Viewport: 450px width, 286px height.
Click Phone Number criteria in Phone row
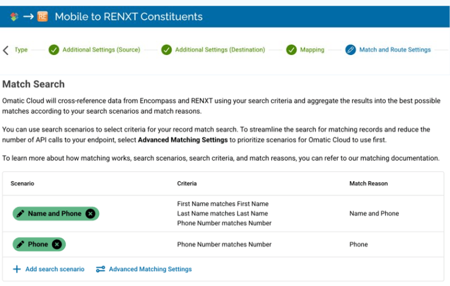click(x=224, y=245)
